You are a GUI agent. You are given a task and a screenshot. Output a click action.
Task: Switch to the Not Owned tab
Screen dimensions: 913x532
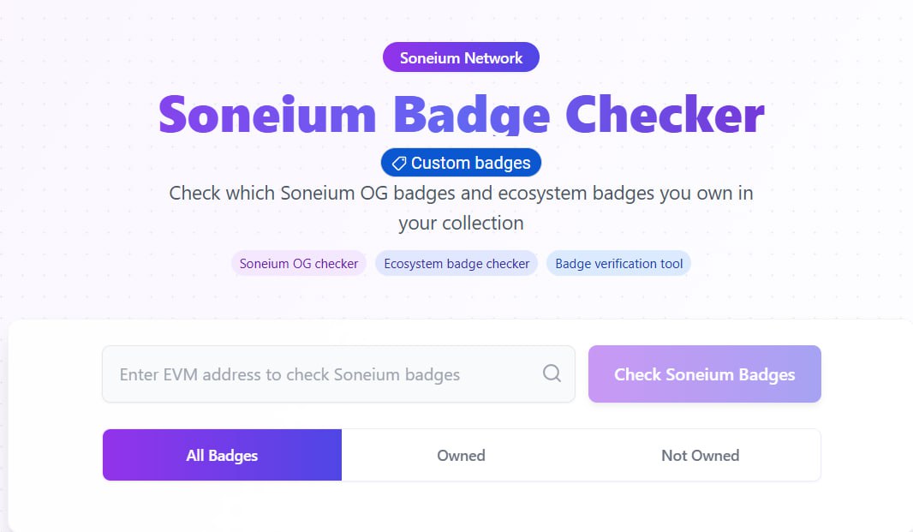[x=701, y=455]
